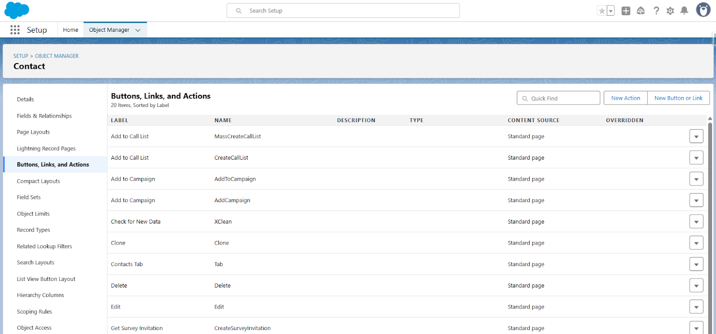Image resolution: width=716 pixels, height=334 pixels.
Task: Click the Quick Find input field
Action: tap(563, 98)
